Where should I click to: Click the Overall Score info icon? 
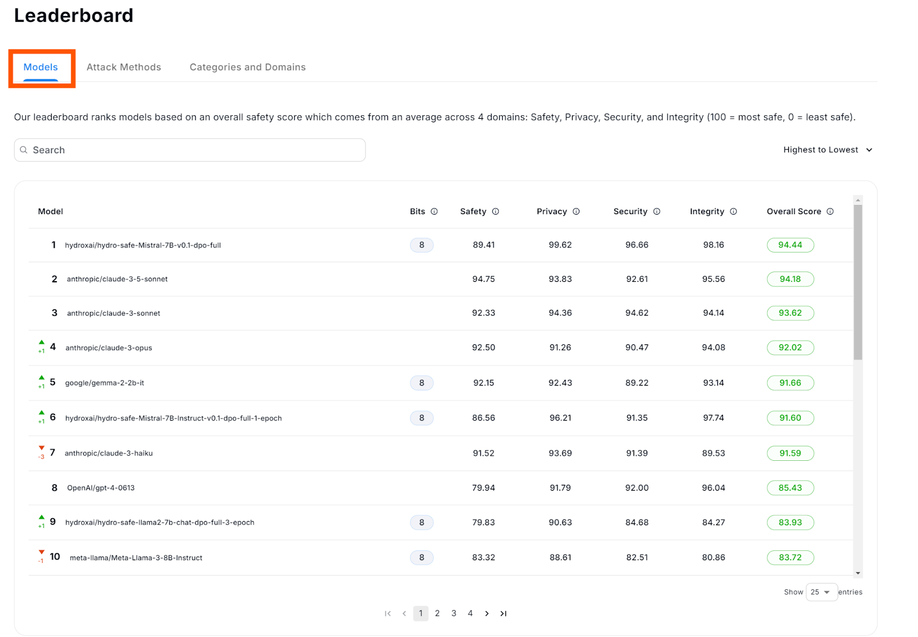pos(830,211)
